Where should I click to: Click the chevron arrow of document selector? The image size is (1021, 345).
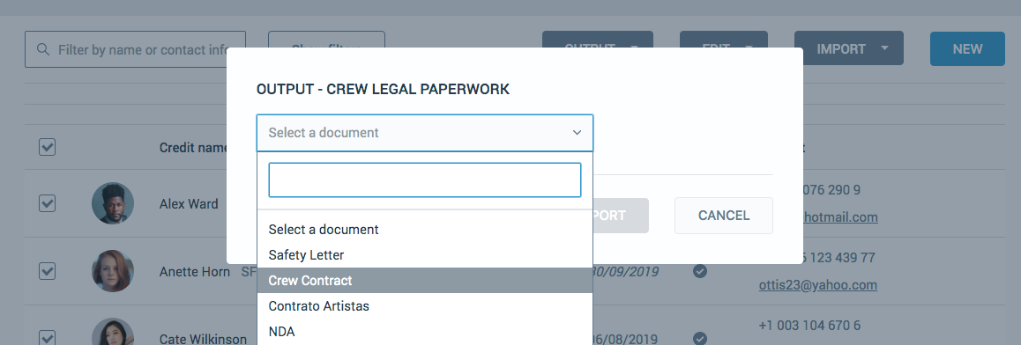[577, 133]
